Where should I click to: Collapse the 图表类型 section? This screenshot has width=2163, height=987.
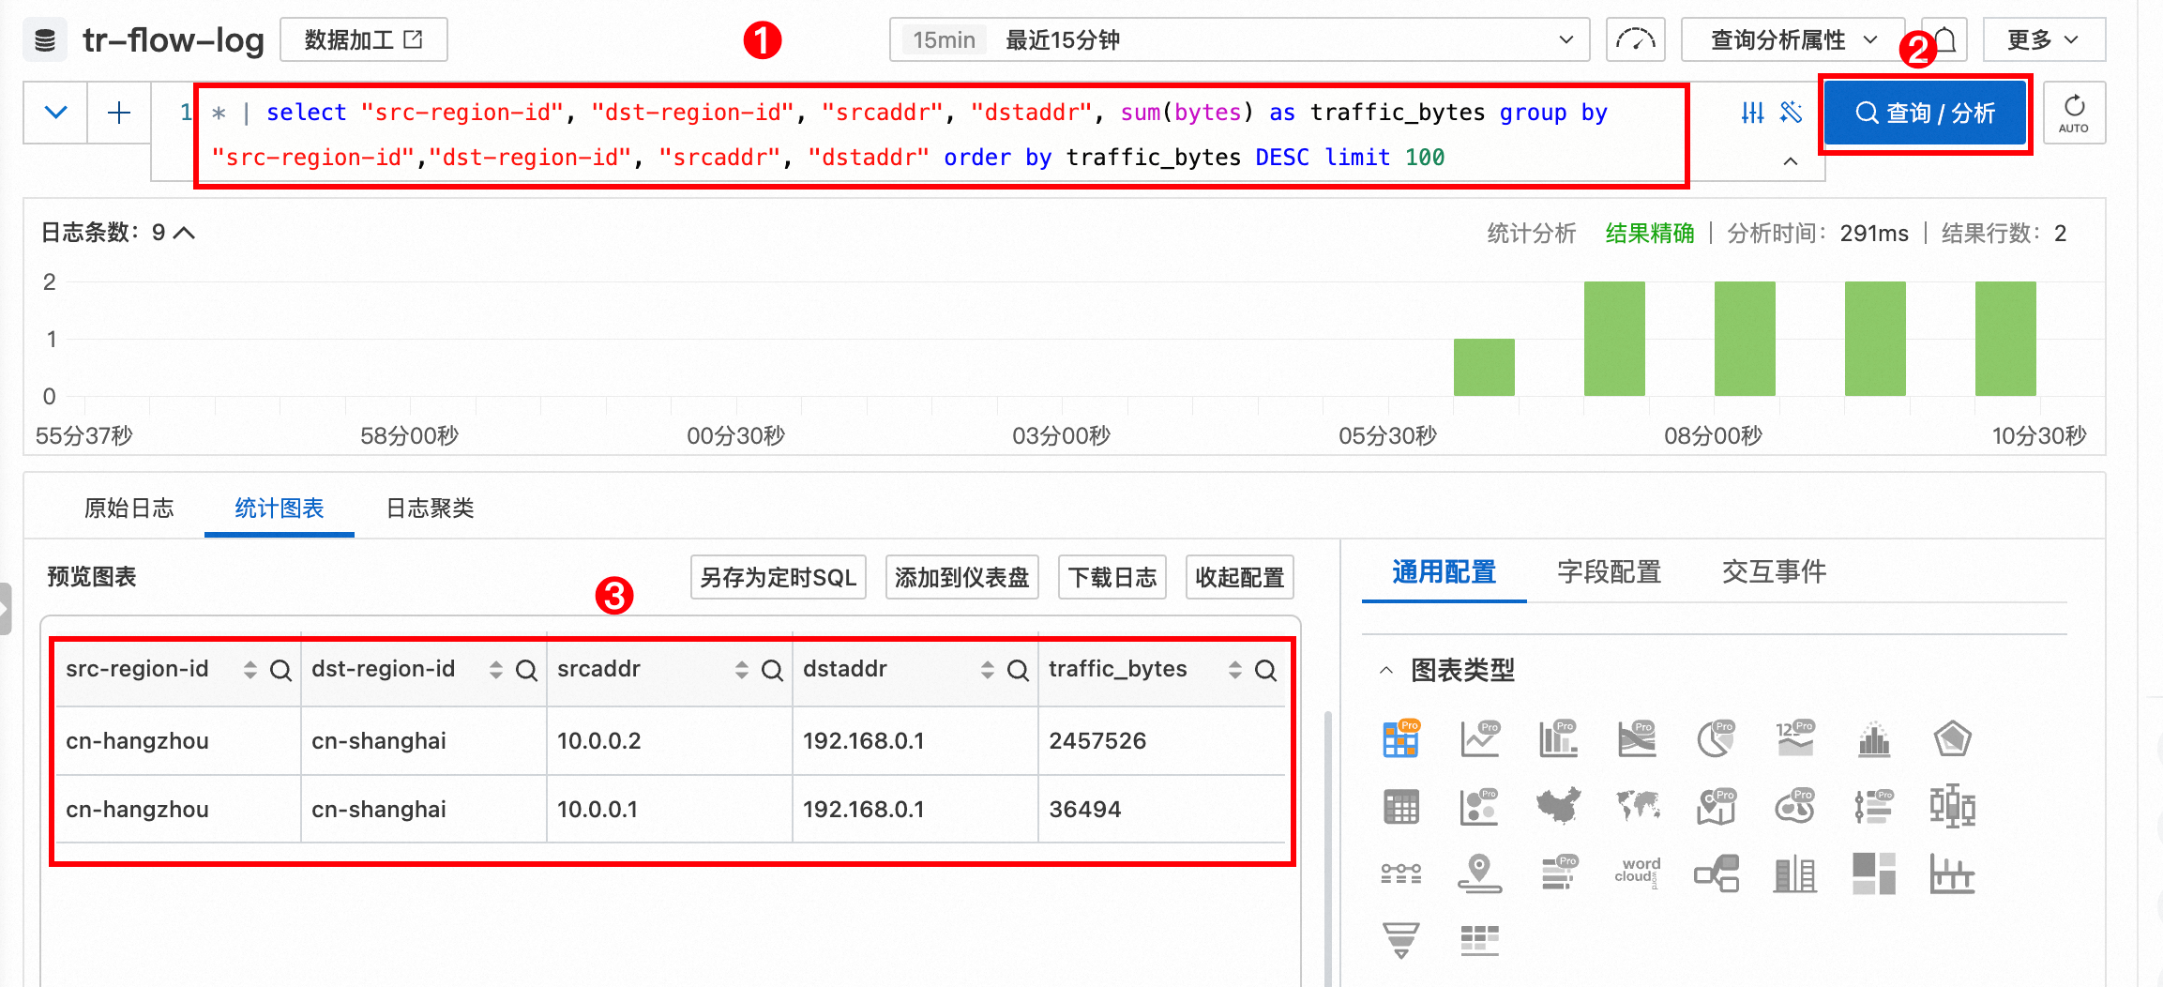[x=1386, y=671]
